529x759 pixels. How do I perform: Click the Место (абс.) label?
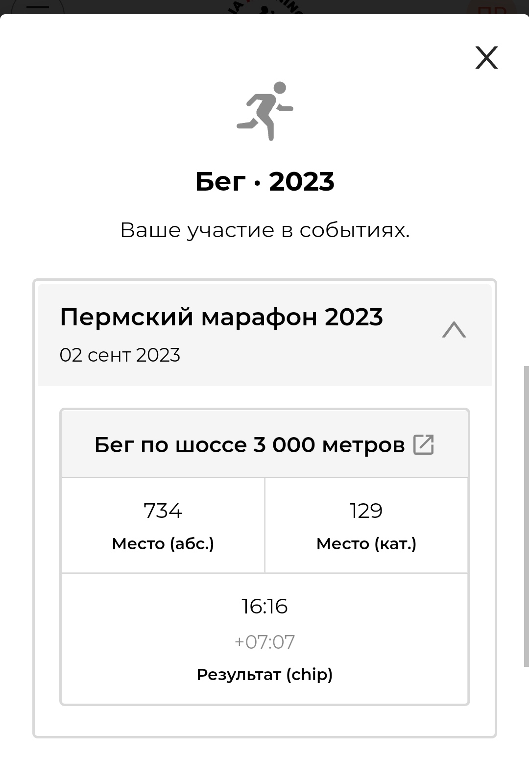tap(163, 544)
